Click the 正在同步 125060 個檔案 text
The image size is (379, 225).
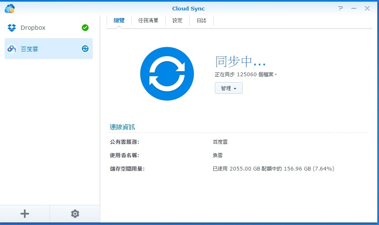point(246,74)
